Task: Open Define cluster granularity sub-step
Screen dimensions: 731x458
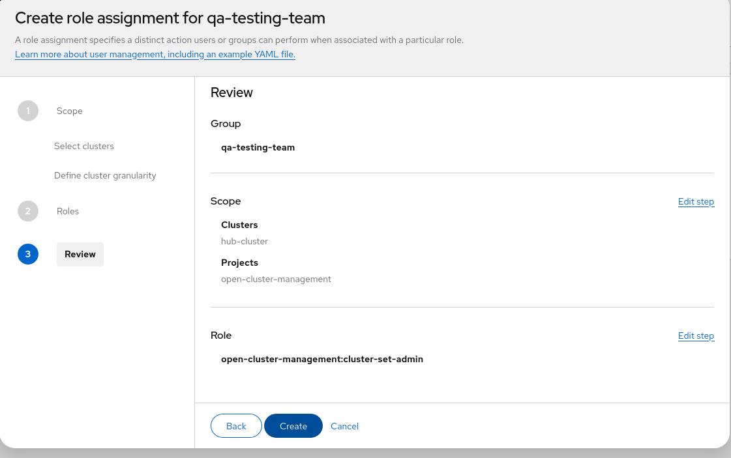Action: coord(105,175)
